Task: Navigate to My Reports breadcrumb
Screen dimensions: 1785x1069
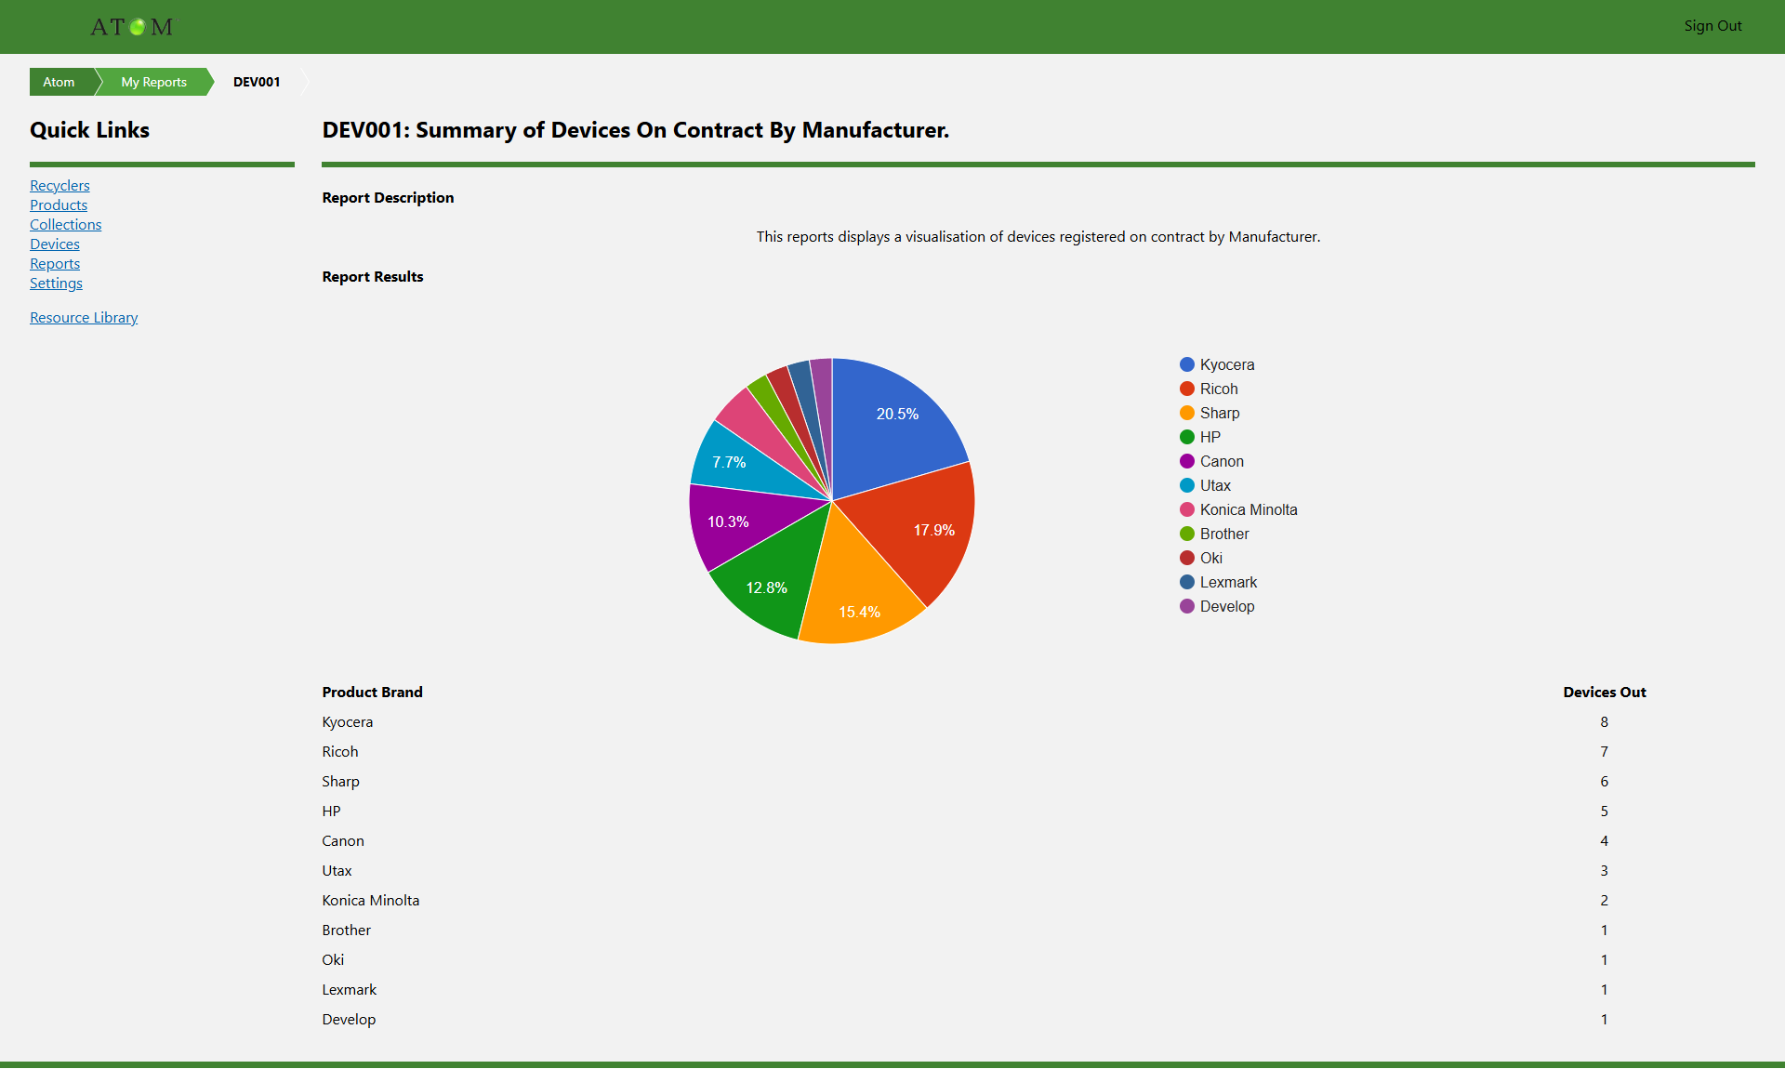Action: pos(154,82)
